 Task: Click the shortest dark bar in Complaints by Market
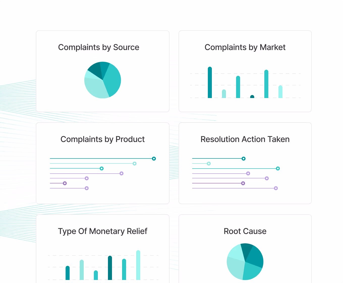click(x=252, y=97)
